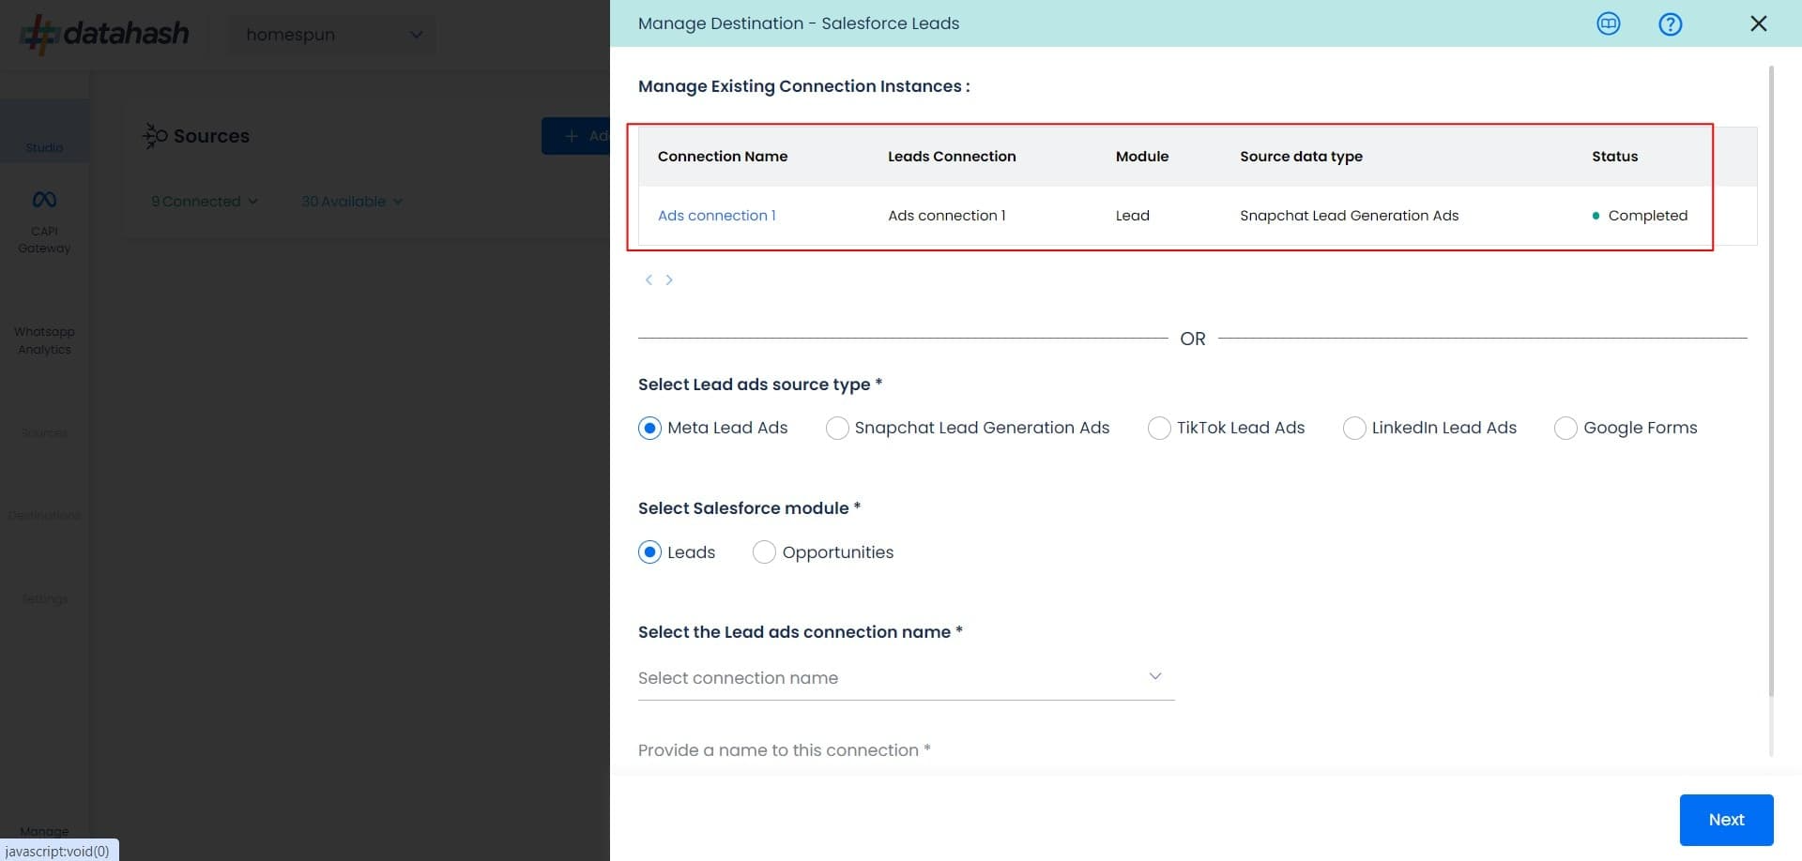Go to previous page of connections
Screen dimensions: 1802x861
tap(649, 279)
